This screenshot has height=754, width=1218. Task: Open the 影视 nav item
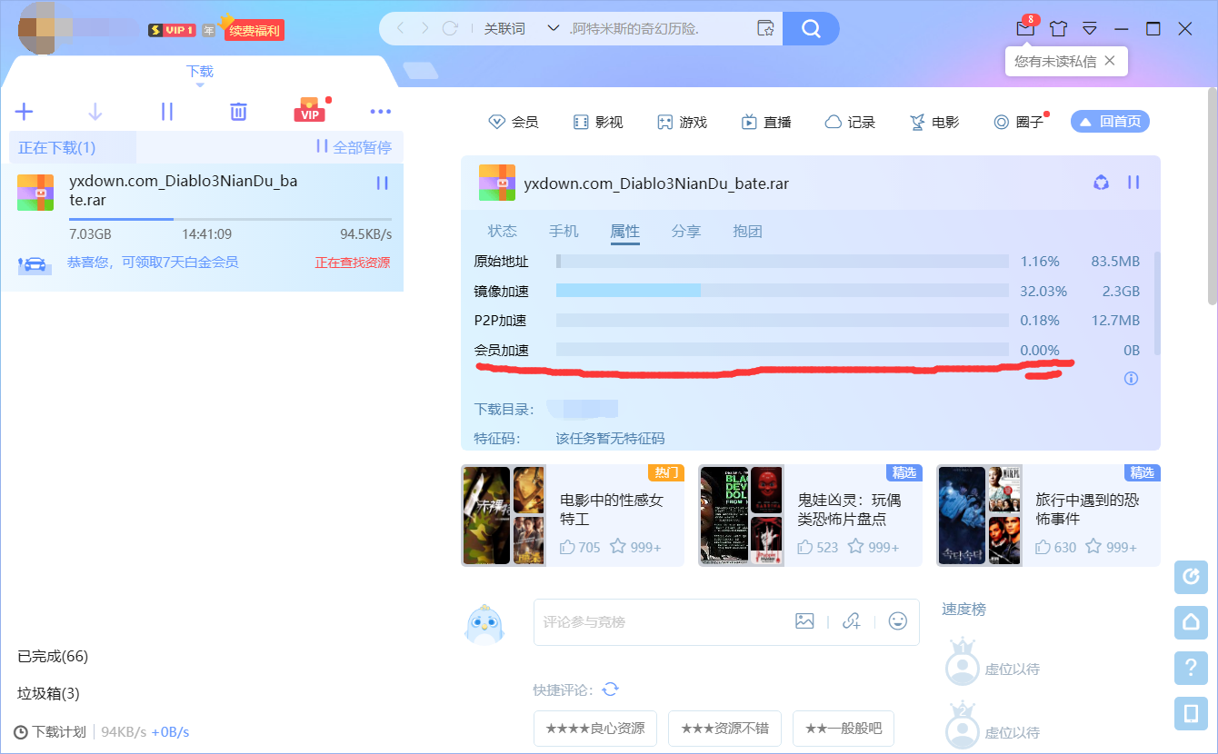[x=598, y=122]
